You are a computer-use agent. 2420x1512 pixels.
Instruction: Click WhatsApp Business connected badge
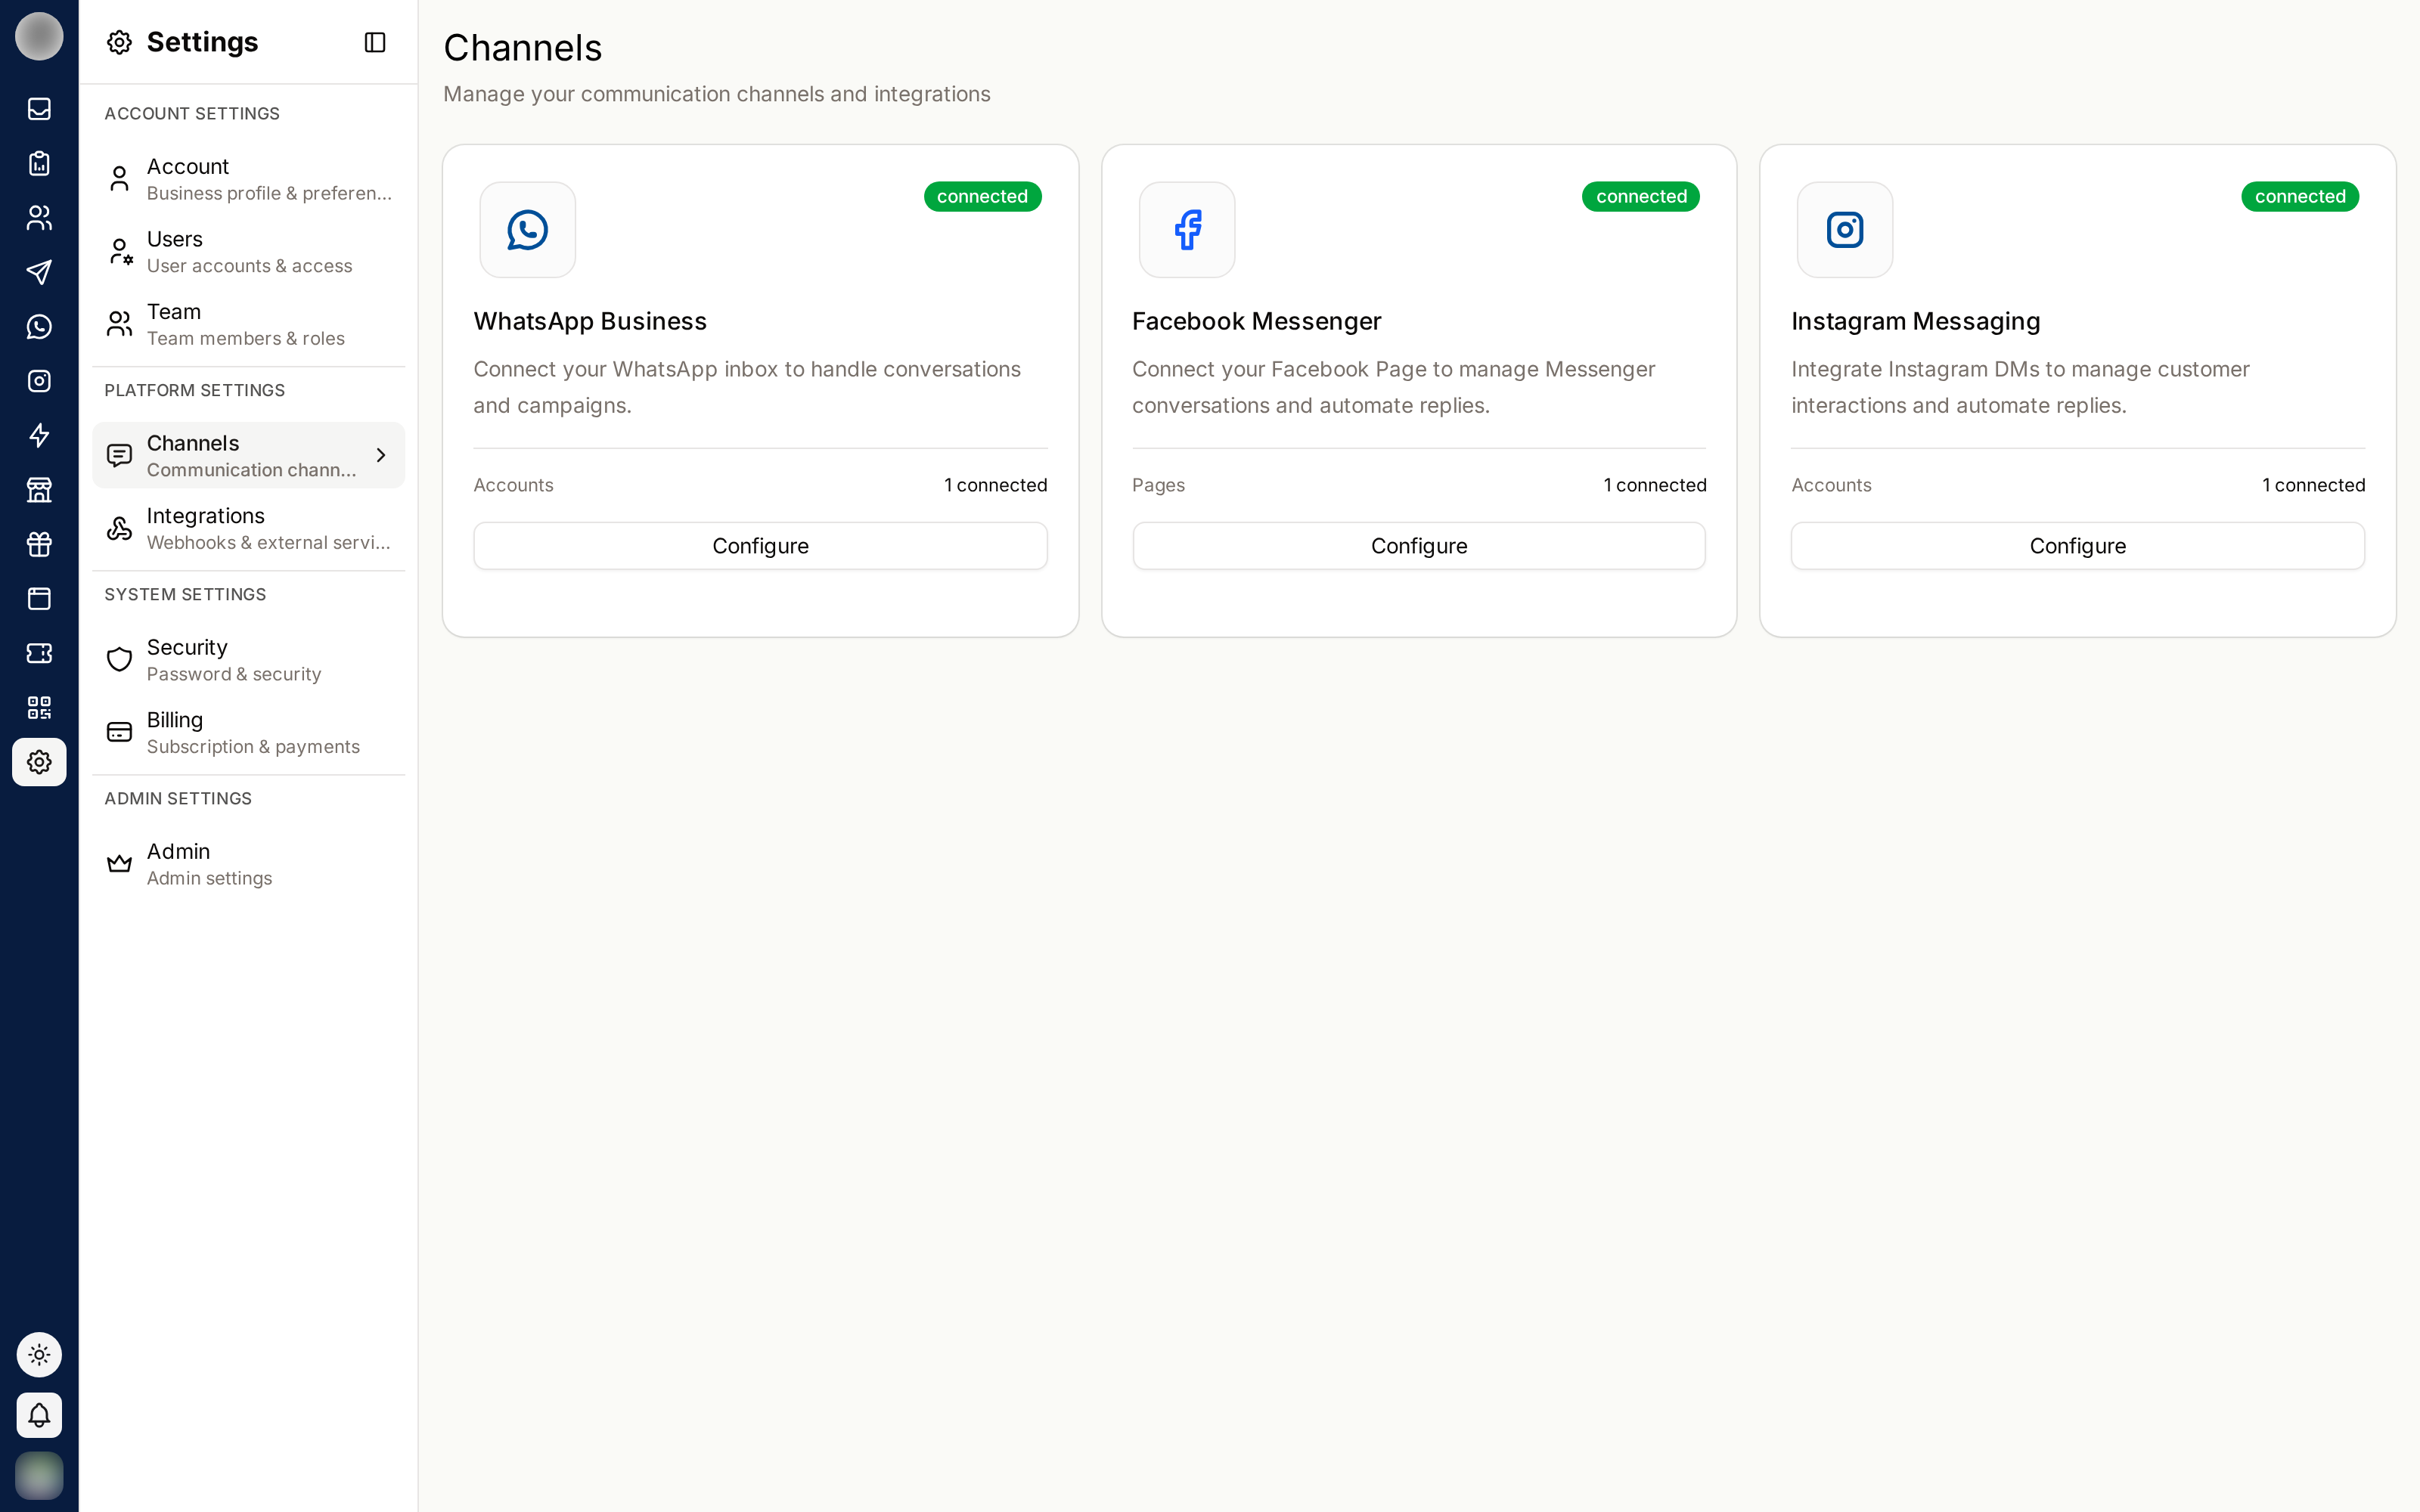click(982, 196)
